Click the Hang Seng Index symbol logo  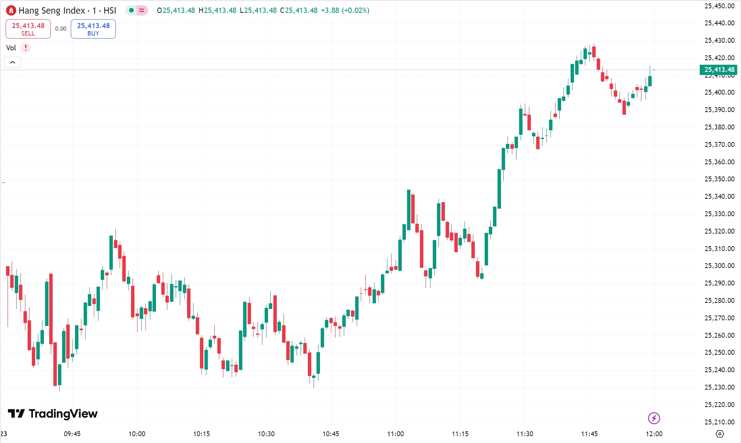tap(11, 11)
